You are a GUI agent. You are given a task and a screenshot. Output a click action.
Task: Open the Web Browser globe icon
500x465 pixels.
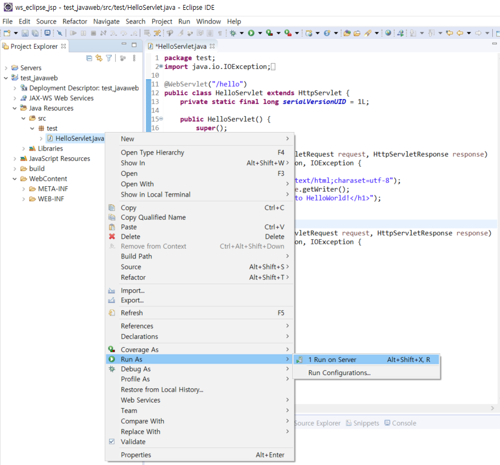click(x=388, y=33)
